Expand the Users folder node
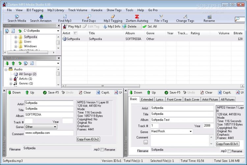Viewport: 247px width, 165px height. click(x=16, y=42)
